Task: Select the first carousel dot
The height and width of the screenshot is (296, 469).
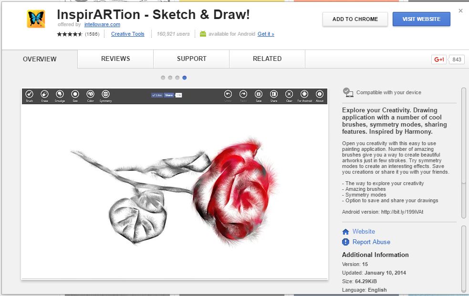Action: (x=163, y=78)
